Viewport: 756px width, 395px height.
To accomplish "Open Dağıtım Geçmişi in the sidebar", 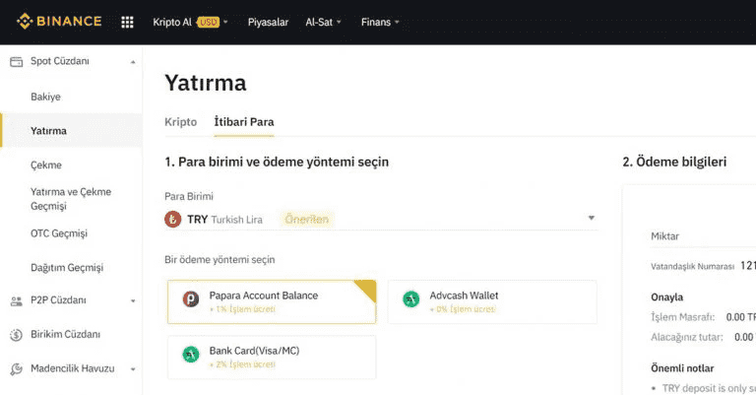I will [x=67, y=268].
